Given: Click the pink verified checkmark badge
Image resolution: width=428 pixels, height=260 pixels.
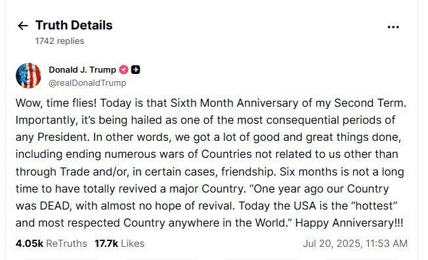Looking at the screenshot, I should pos(123,69).
